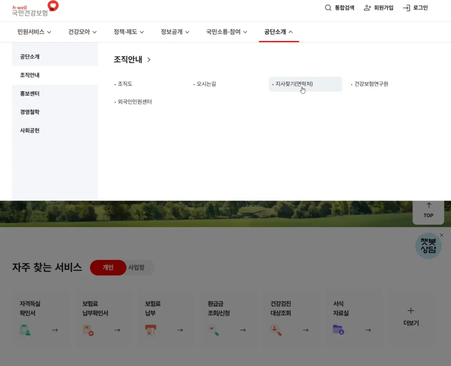
Task: Open the 건강보험연구원 submenu link
Action: 371,84
